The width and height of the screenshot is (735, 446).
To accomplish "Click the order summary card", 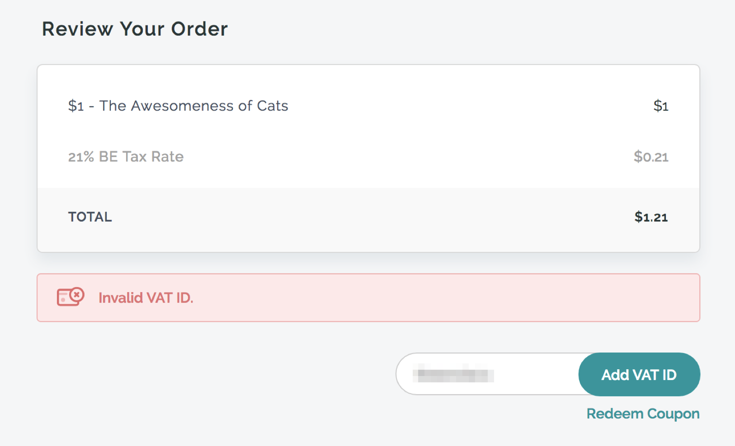I will [x=368, y=158].
